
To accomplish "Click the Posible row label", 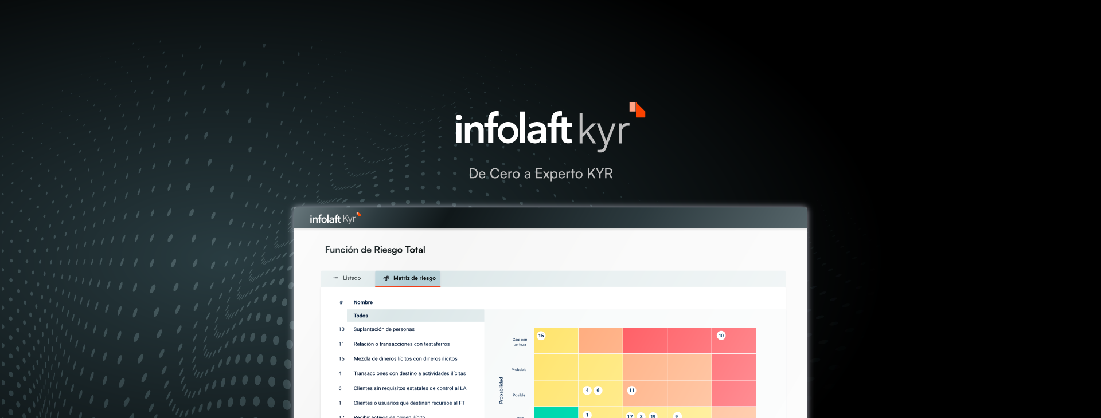I will coord(519,395).
